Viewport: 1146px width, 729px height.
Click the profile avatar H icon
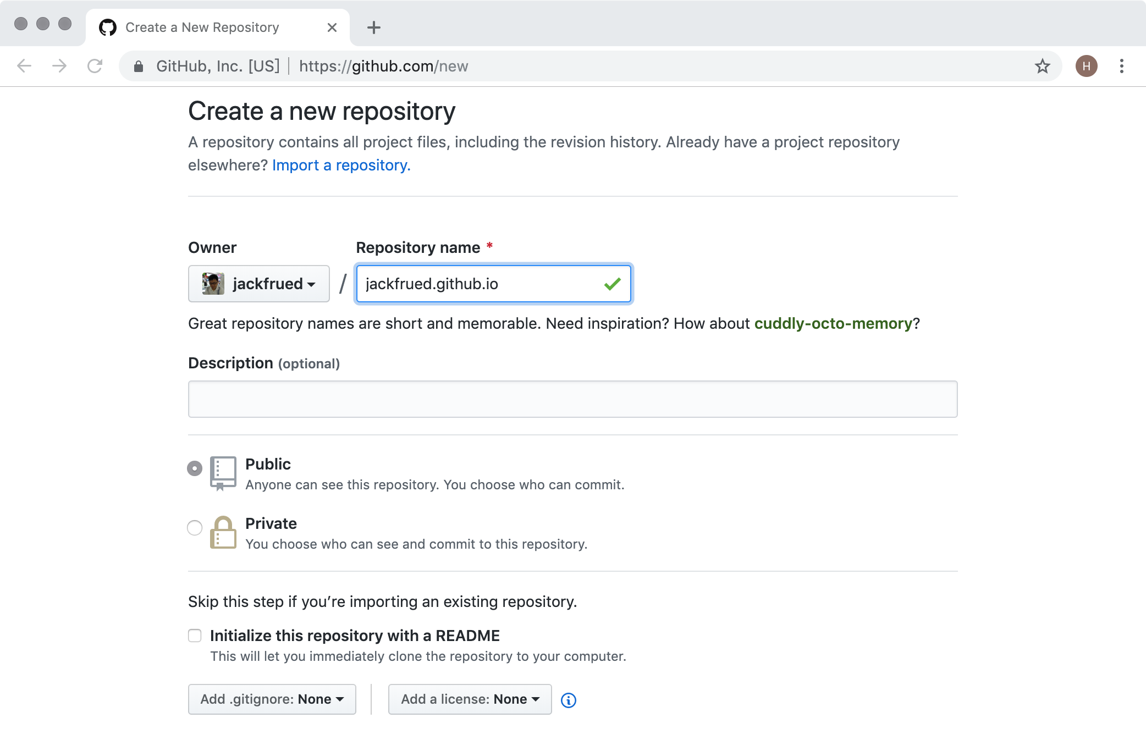point(1086,67)
